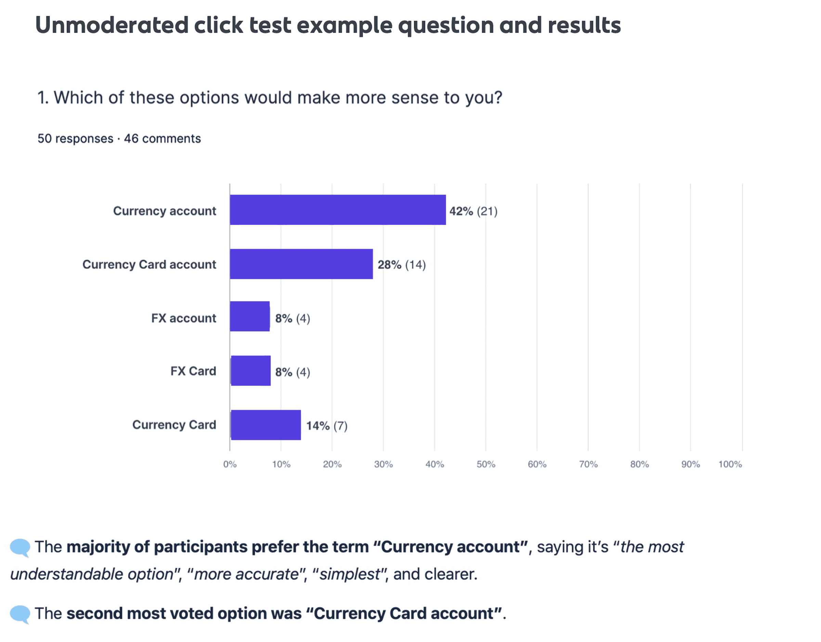Click the speech bubble icon beside the majority finding
The height and width of the screenshot is (642, 821).
point(20,547)
